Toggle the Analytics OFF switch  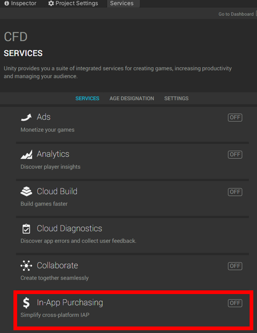[235, 154]
